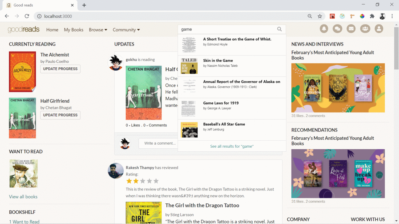Click Rakesh Thampy username link
The height and width of the screenshot is (224, 399).
[140, 168]
